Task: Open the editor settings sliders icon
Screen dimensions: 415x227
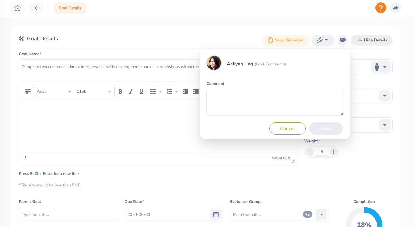Action: point(28,91)
